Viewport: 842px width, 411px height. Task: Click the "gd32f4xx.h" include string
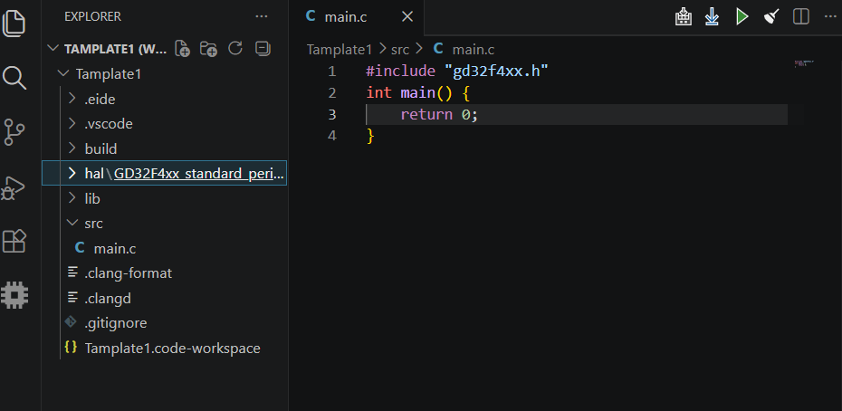click(x=496, y=71)
